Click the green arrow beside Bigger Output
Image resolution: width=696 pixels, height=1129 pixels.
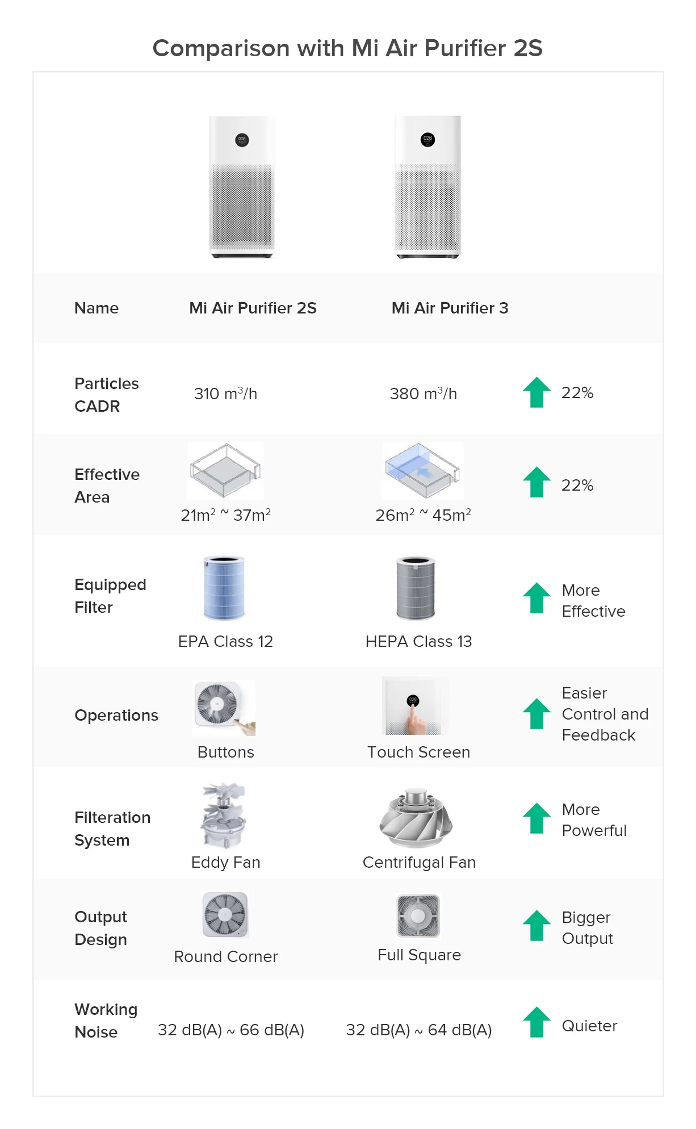pos(536,926)
